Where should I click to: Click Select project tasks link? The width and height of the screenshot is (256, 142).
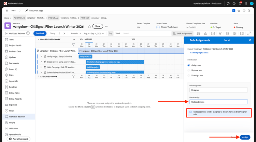199,53
